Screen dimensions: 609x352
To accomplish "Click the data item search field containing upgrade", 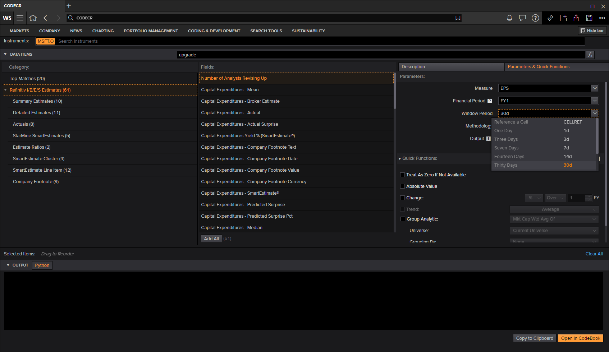I will point(381,55).
